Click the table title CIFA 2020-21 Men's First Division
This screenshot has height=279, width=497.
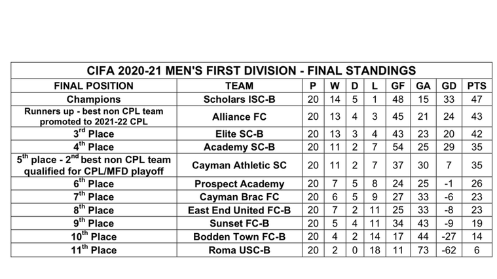point(251,71)
